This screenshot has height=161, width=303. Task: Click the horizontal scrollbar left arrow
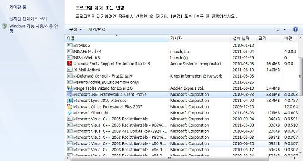click(67, 158)
